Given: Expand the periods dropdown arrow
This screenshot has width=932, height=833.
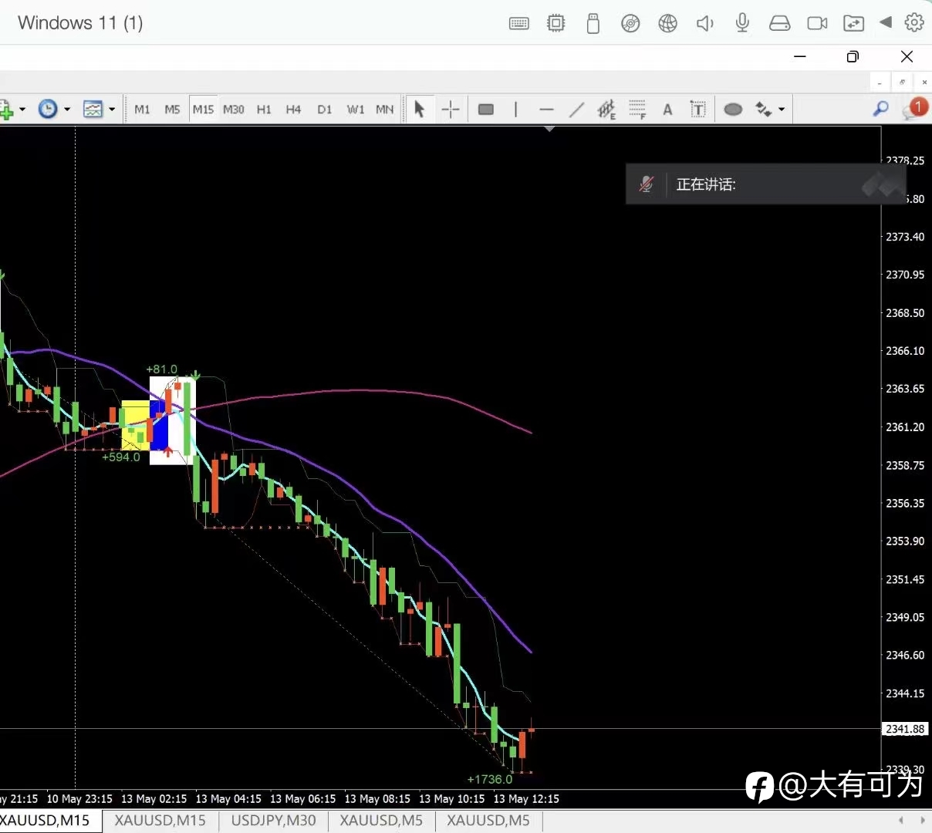Looking at the screenshot, I should (67, 110).
